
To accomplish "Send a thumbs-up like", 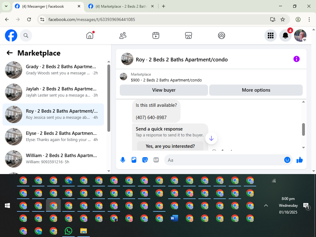I will click(300, 160).
